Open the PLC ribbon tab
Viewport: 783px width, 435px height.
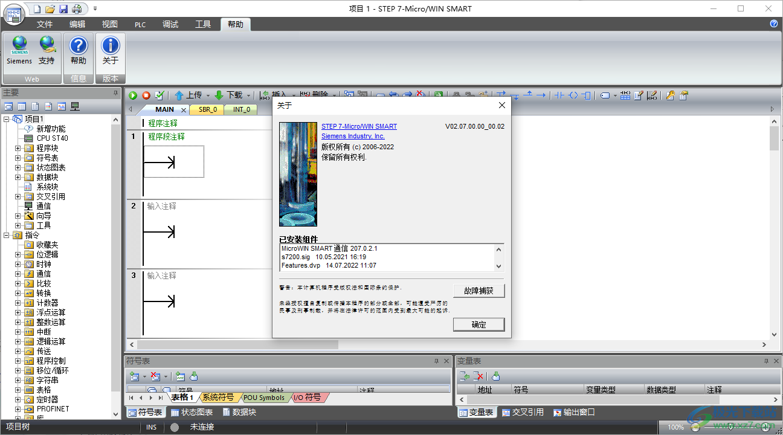coord(140,25)
